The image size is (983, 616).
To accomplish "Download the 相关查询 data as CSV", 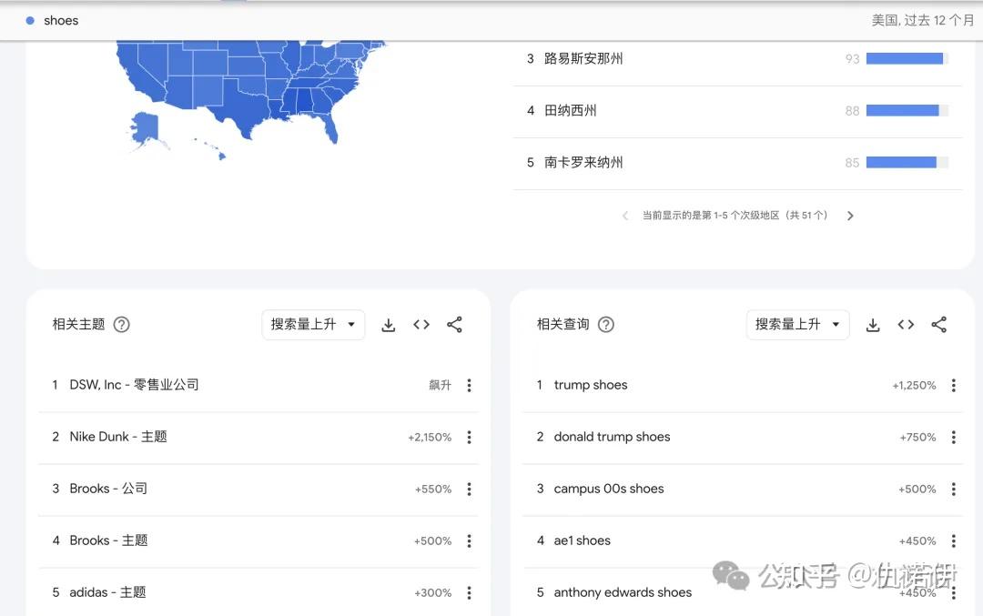I will point(873,325).
